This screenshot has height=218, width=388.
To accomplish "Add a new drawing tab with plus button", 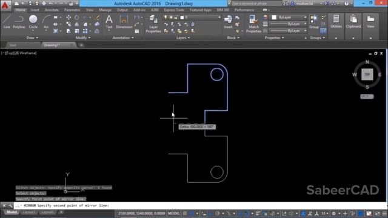I will [81, 45].
